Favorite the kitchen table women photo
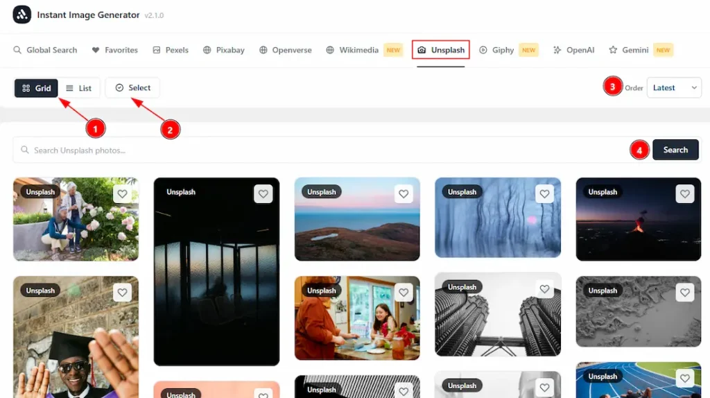Image resolution: width=710 pixels, height=398 pixels. click(x=404, y=293)
